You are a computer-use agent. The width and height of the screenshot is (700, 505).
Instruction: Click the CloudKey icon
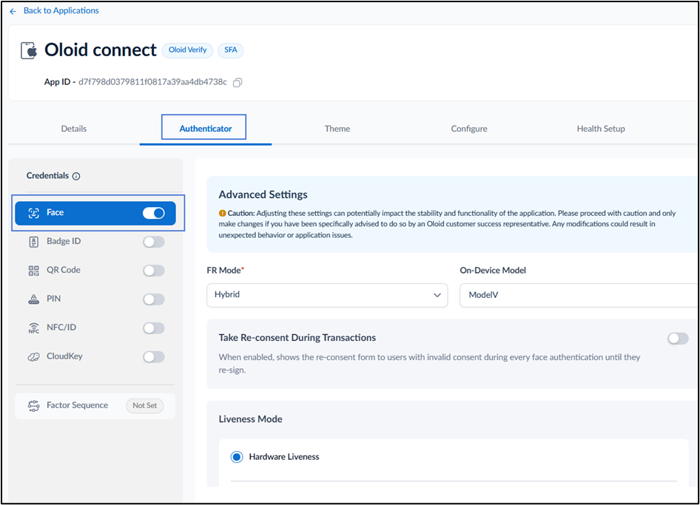(34, 356)
